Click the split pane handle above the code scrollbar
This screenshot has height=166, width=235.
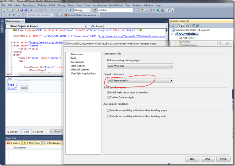click(166, 30)
